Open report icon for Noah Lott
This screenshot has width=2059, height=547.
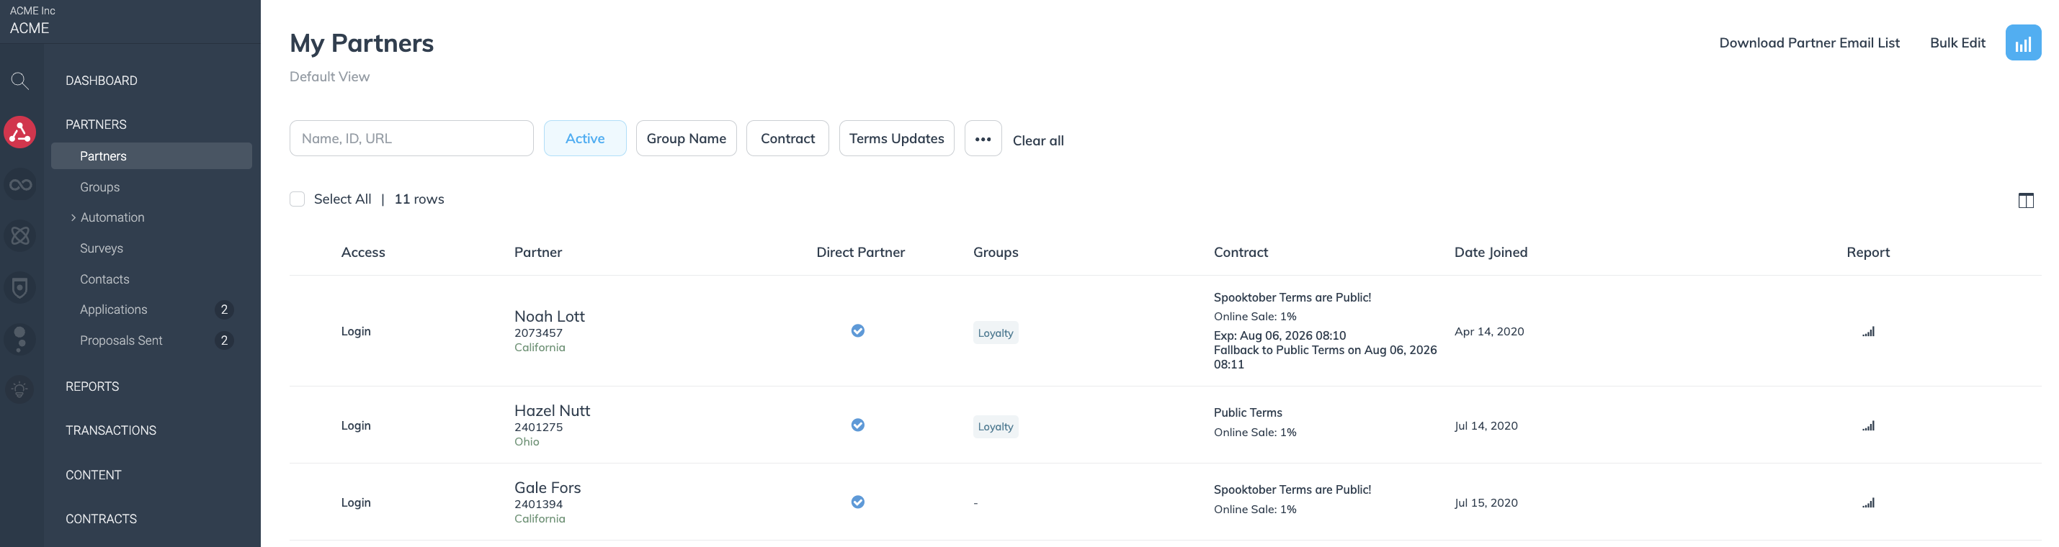[1867, 331]
